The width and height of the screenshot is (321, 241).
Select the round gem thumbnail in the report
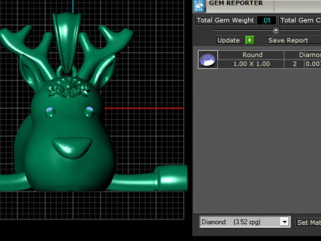point(208,60)
